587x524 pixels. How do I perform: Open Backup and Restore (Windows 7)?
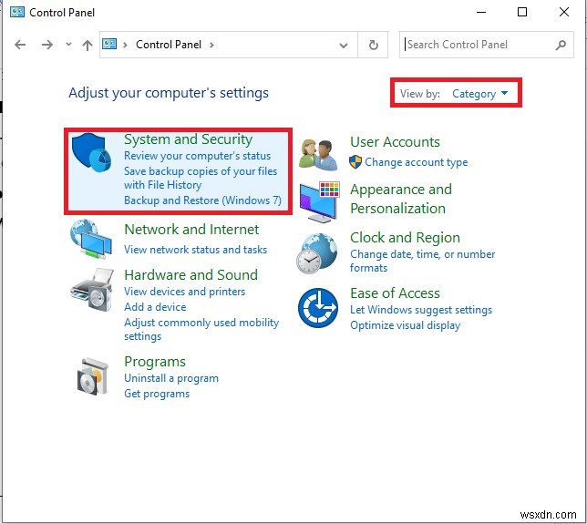pos(202,200)
